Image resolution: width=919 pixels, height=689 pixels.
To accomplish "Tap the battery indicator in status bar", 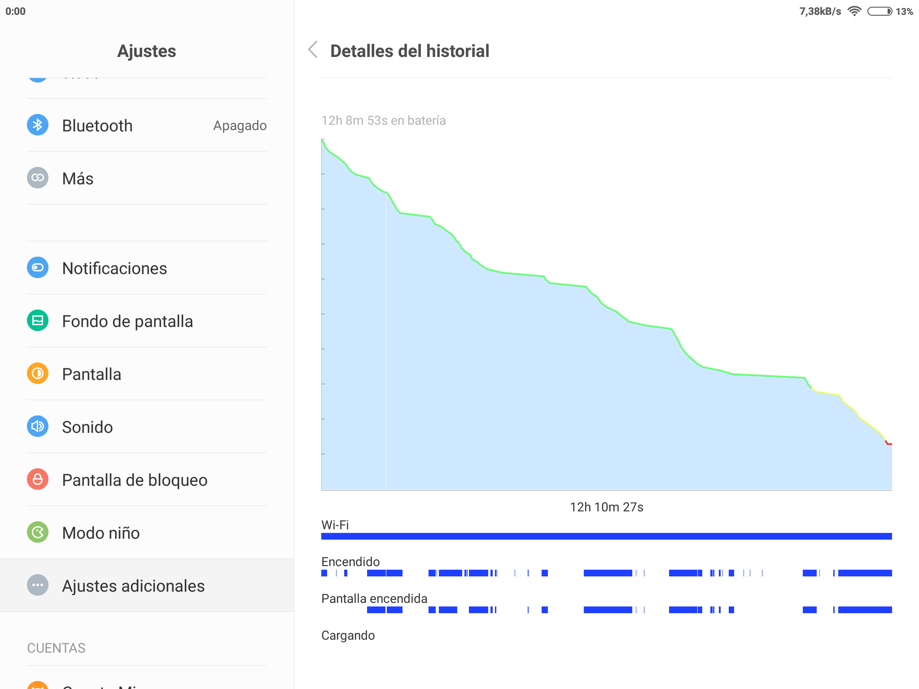I will coord(880,12).
